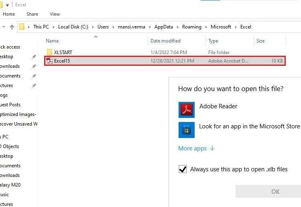Screen dimensions: 301x207
Task: Expand chevron before 'Excel' breadcrumb
Action: (x=236, y=27)
